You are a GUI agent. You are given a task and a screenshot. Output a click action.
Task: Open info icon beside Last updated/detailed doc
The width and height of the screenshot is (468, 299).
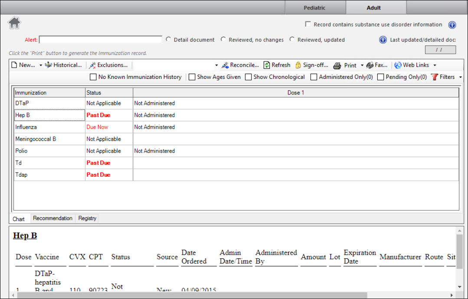coord(383,40)
